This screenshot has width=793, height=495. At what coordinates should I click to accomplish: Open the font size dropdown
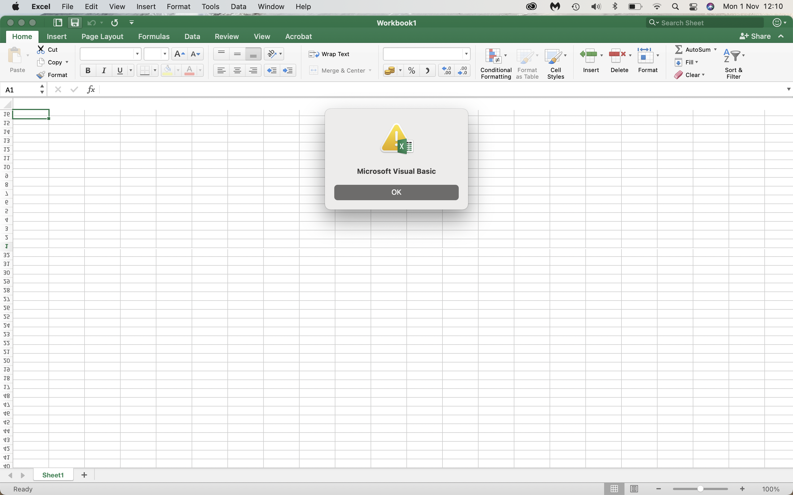coord(165,54)
